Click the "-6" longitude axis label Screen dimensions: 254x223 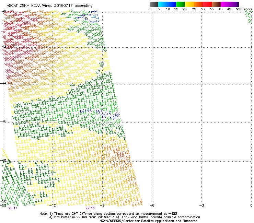pyautogui.click(x=152, y=206)
